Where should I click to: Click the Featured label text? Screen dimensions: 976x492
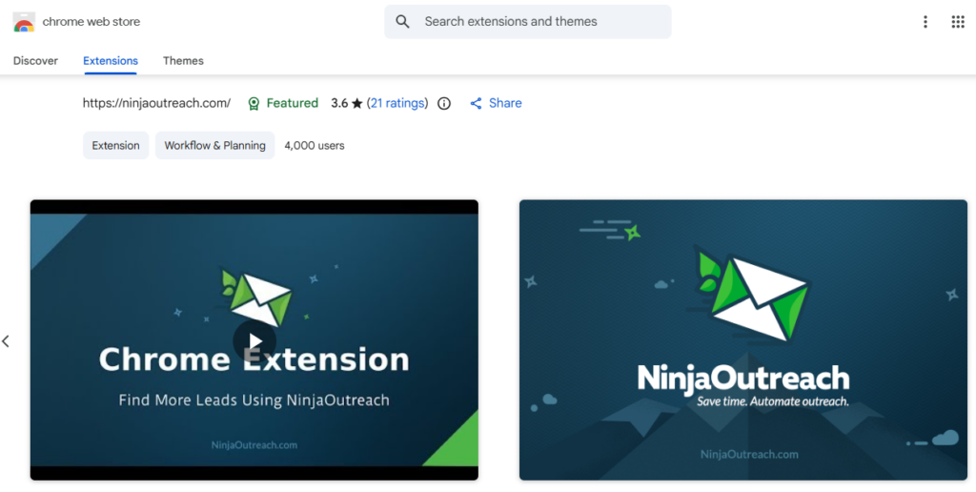[x=292, y=103]
